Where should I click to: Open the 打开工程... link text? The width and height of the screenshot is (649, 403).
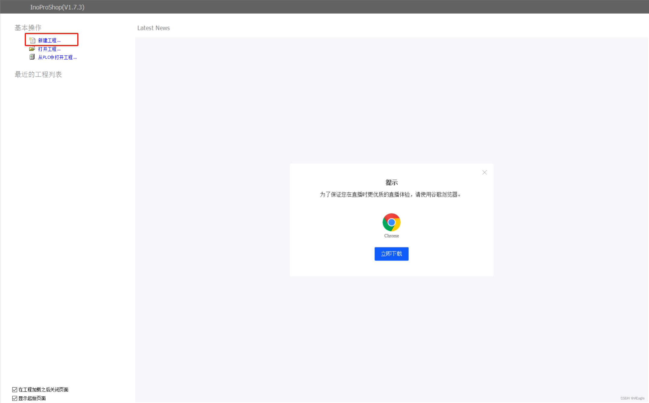tap(49, 49)
